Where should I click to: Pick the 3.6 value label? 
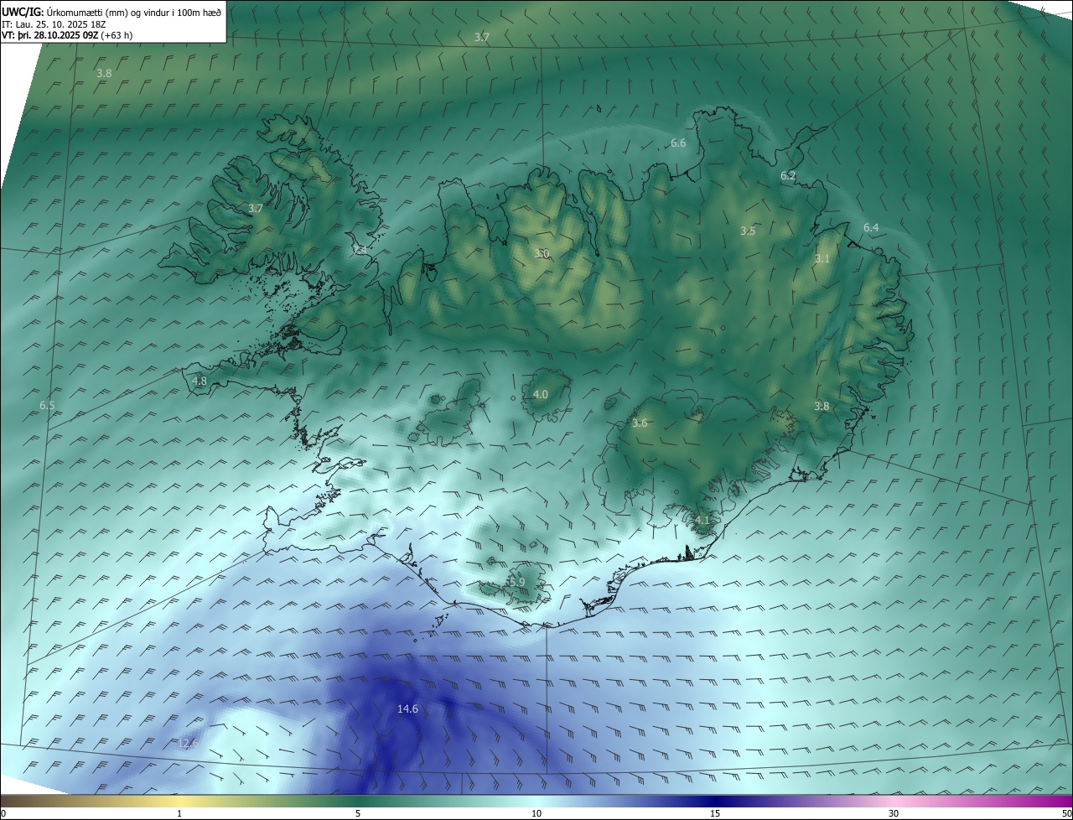point(640,423)
